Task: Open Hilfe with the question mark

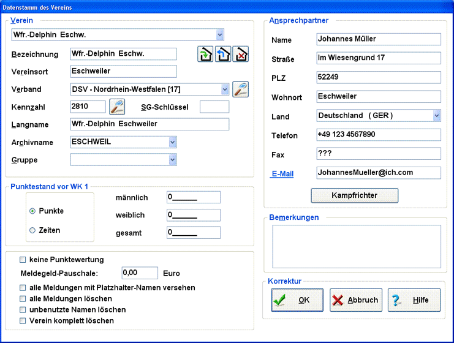Action: point(414,300)
